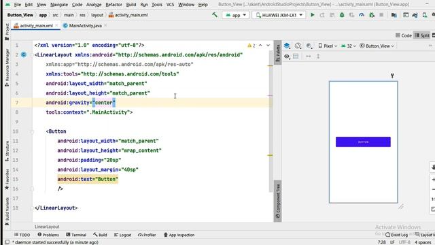435x245 pixels.
Task: Open the Build Variants side panel
Action: (x=7, y=211)
